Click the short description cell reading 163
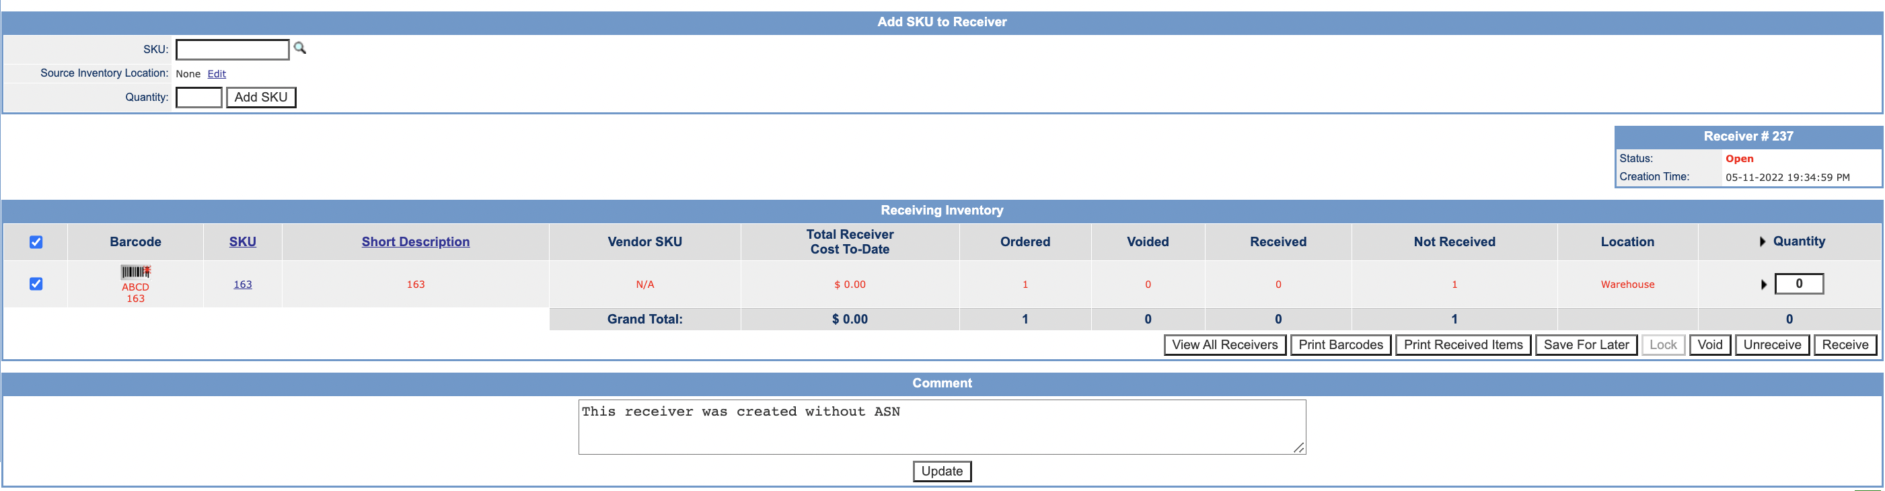 click(x=416, y=285)
